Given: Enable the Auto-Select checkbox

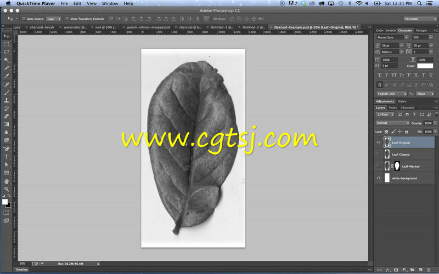Looking at the screenshot, I should pyautogui.click(x=24, y=19).
